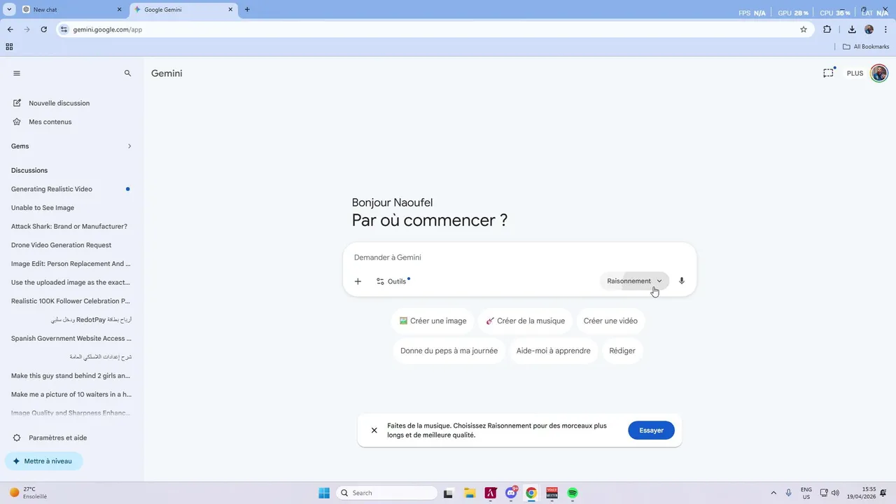Open the sidebar search icon
The height and width of the screenshot is (504, 896).
(127, 73)
